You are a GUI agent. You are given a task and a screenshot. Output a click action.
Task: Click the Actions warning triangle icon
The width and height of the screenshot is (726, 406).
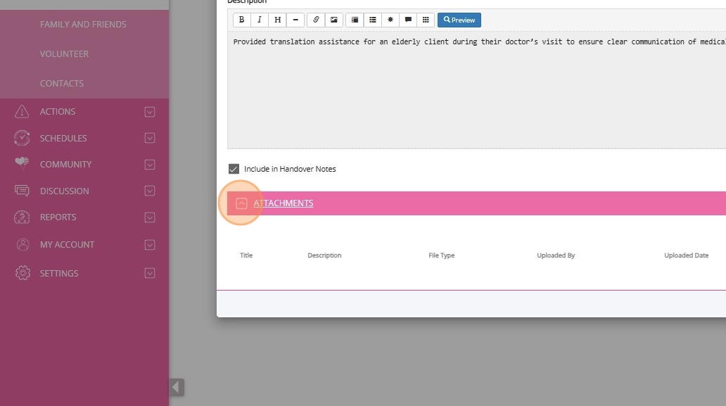(x=22, y=112)
